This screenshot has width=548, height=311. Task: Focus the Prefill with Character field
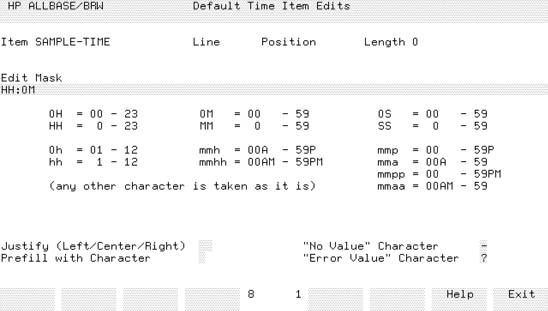(202, 258)
